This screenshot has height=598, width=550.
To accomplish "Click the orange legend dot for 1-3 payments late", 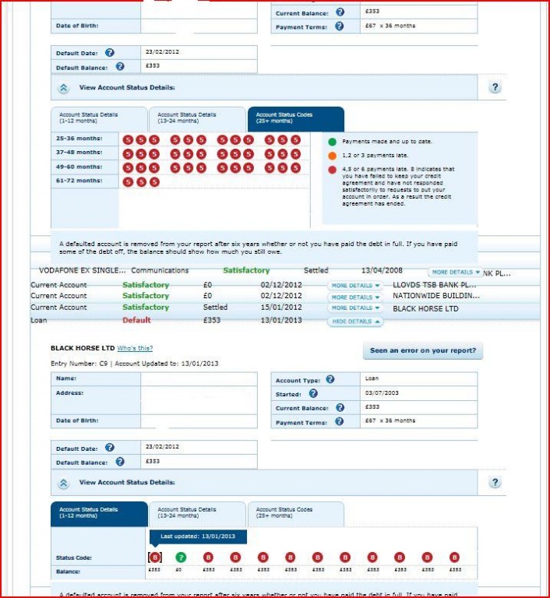I will pyautogui.click(x=332, y=155).
